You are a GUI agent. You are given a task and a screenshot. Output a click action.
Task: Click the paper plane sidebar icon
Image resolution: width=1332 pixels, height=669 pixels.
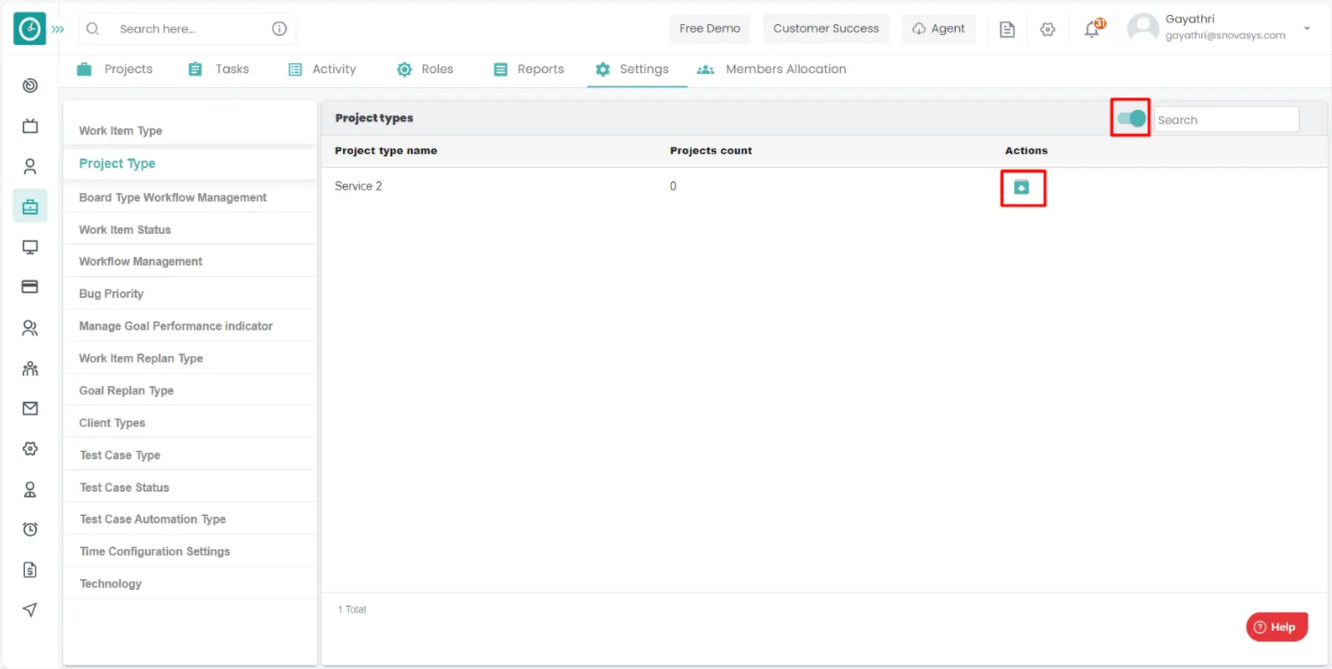30,610
